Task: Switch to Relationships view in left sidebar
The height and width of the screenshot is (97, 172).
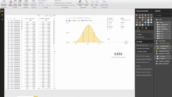Action: coord(2,19)
